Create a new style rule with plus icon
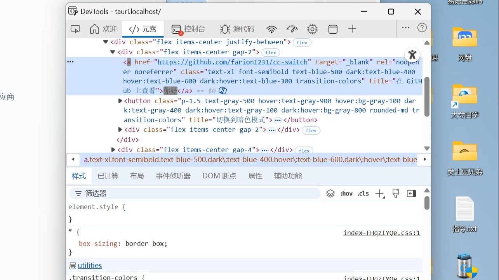Viewport: 499px width, 280px height. click(379, 193)
